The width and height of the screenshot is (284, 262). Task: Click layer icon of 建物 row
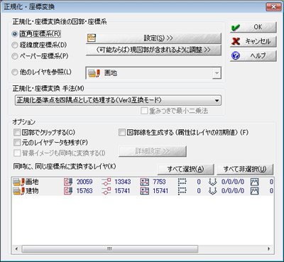click(19, 191)
